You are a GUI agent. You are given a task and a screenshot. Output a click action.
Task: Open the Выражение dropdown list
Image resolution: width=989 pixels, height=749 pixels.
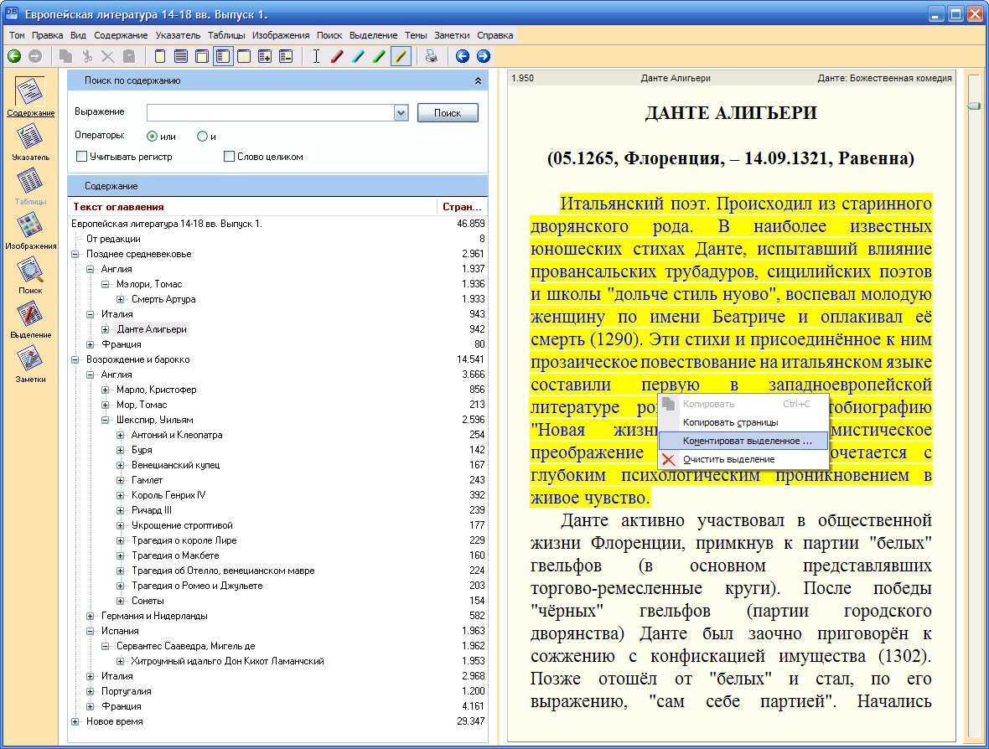point(401,113)
